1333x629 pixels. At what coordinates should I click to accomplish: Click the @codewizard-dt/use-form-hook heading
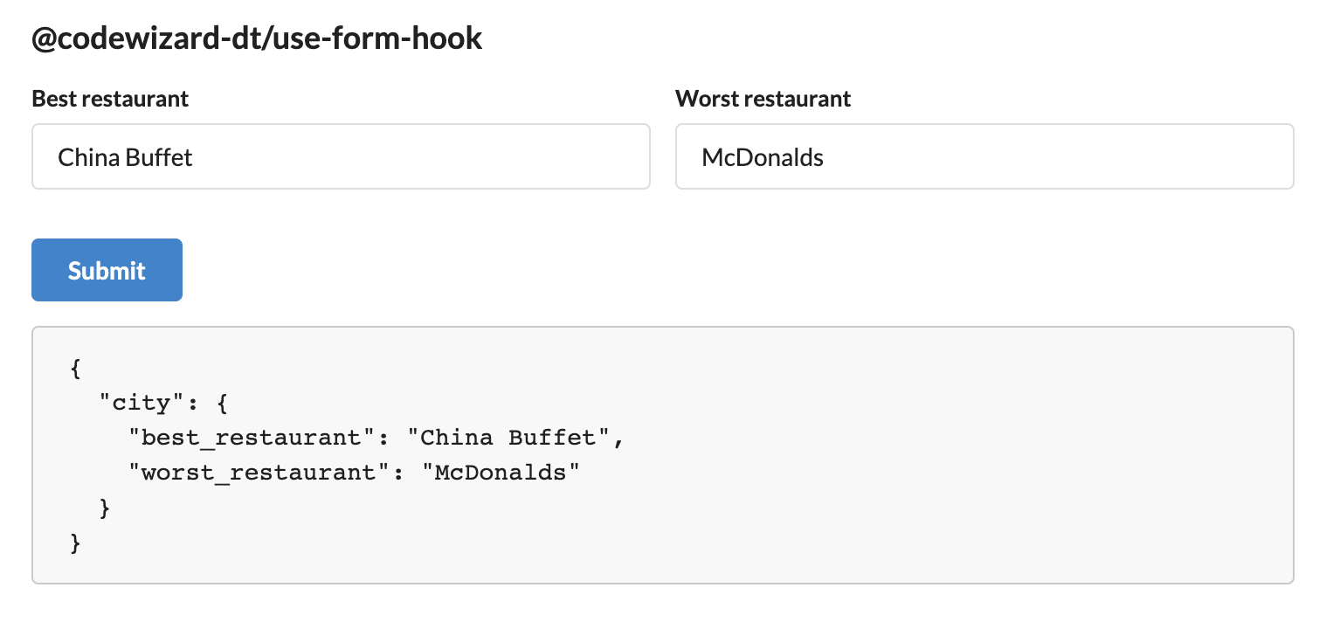pyautogui.click(x=257, y=38)
